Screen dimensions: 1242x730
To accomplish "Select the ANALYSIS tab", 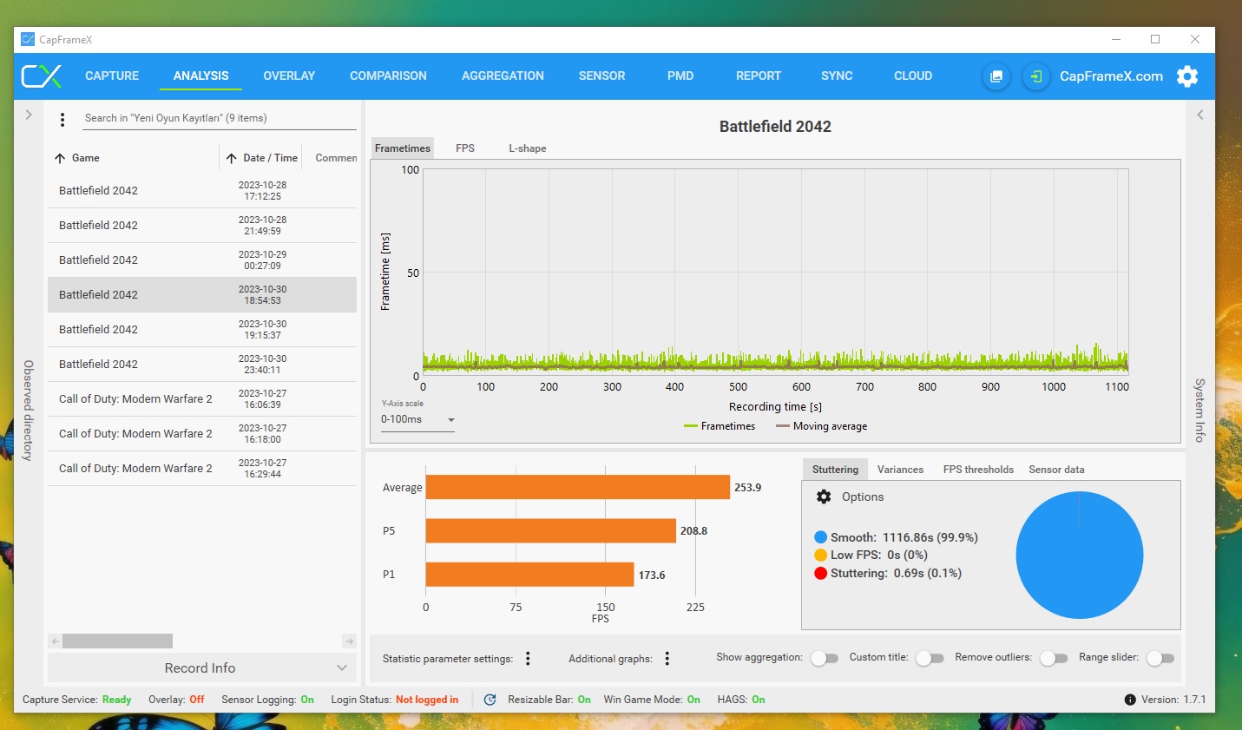I will click(x=200, y=76).
